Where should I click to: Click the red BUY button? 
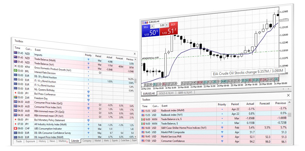point(173,25)
